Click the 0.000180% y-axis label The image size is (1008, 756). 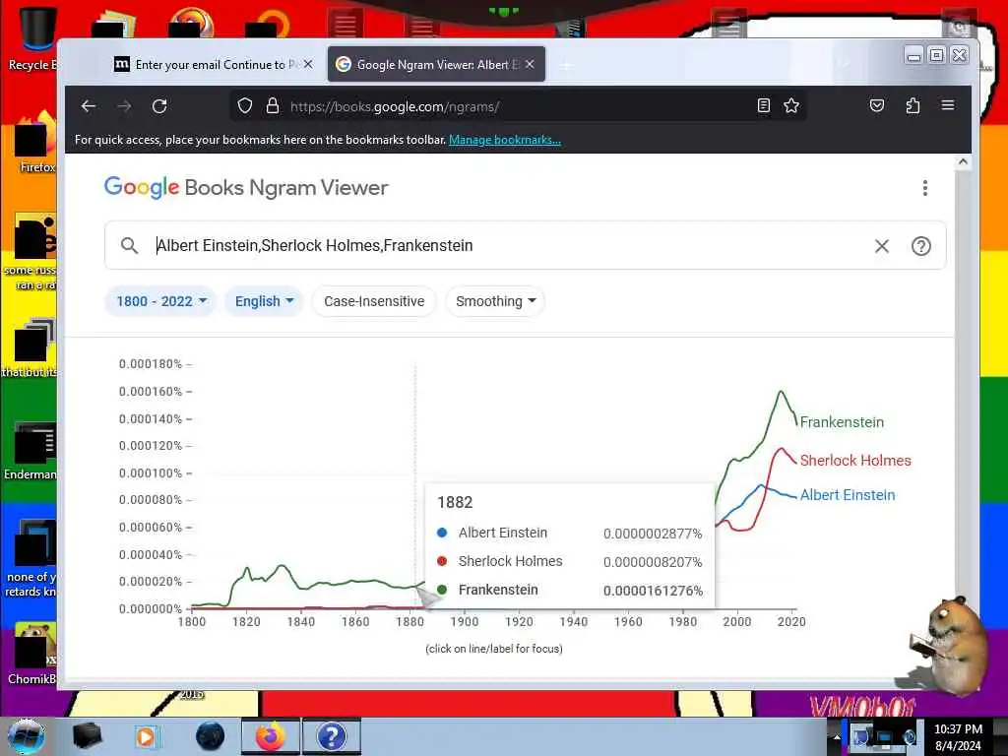click(151, 364)
